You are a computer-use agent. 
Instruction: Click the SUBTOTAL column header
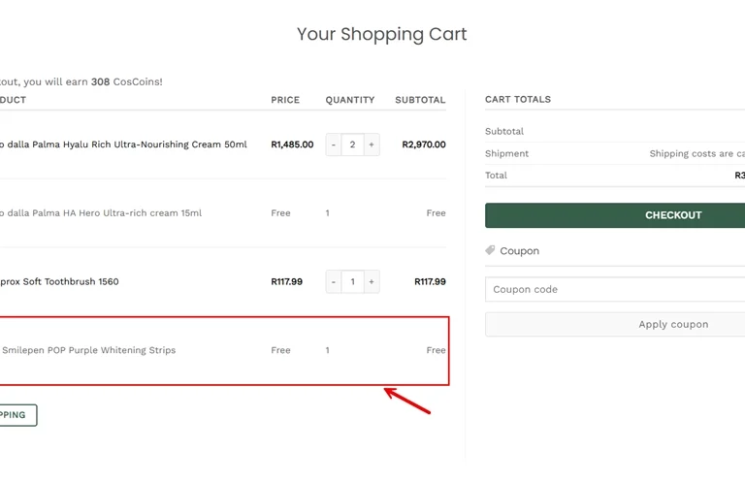(420, 100)
